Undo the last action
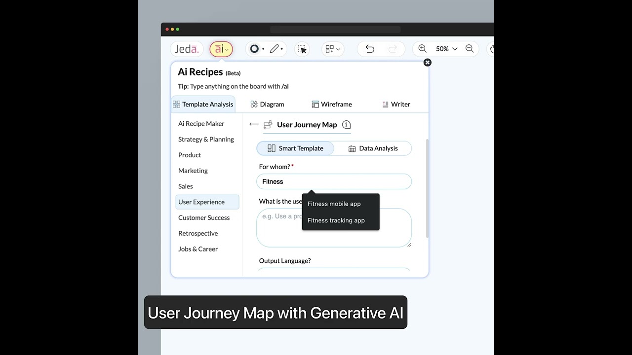The width and height of the screenshot is (632, 355). tap(370, 49)
